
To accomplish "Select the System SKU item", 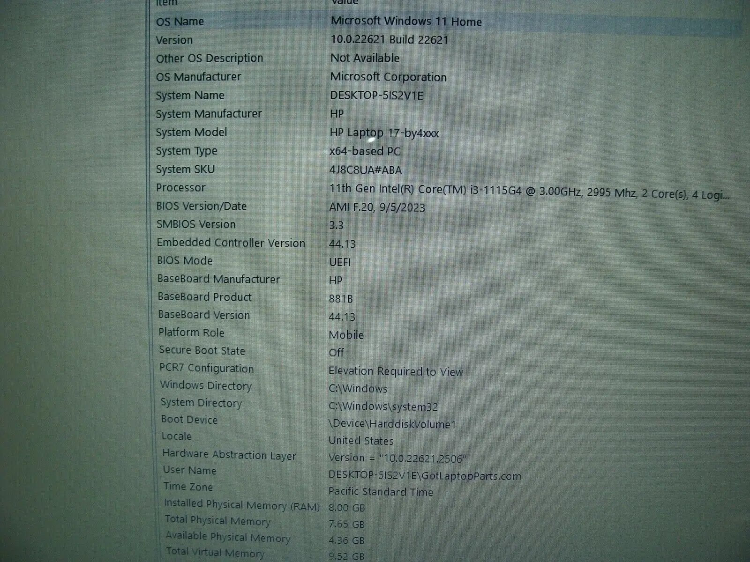I will tap(185, 170).
